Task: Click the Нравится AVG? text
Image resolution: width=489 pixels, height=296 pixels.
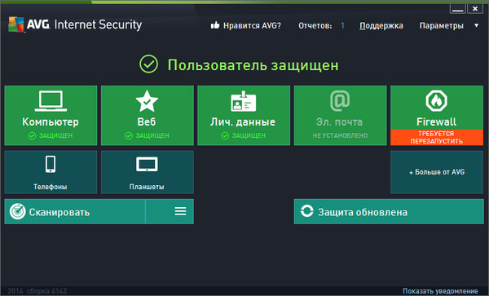Action: pyautogui.click(x=252, y=25)
